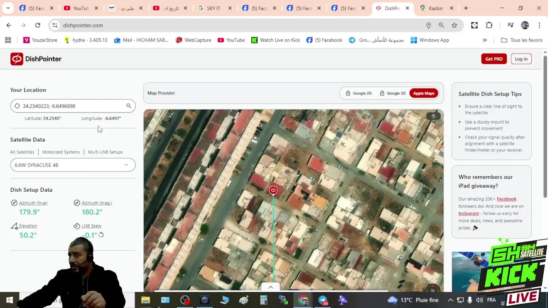Open the Tous les favoris folder

[521, 40]
